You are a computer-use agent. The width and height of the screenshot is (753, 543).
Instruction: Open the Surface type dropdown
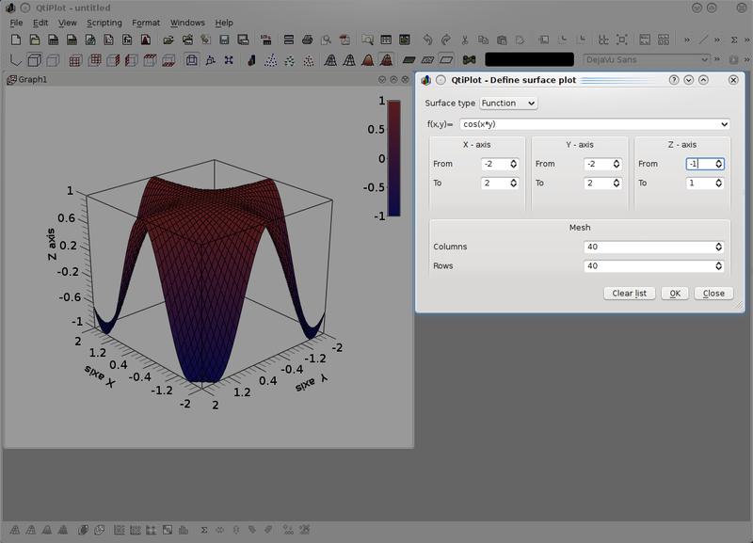pos(508,103)
